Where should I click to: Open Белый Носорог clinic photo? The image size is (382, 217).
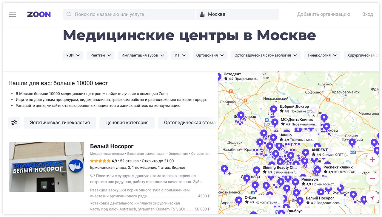tap(47, 167)
